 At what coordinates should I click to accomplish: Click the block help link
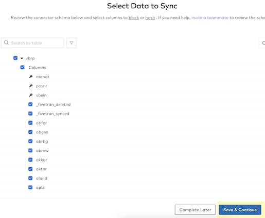[134, 17]
